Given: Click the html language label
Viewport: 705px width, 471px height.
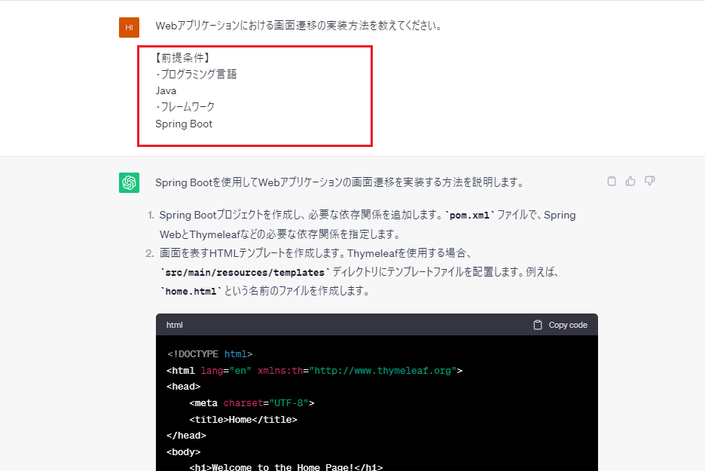Looking at the screenshot, I should pos(175,325).
